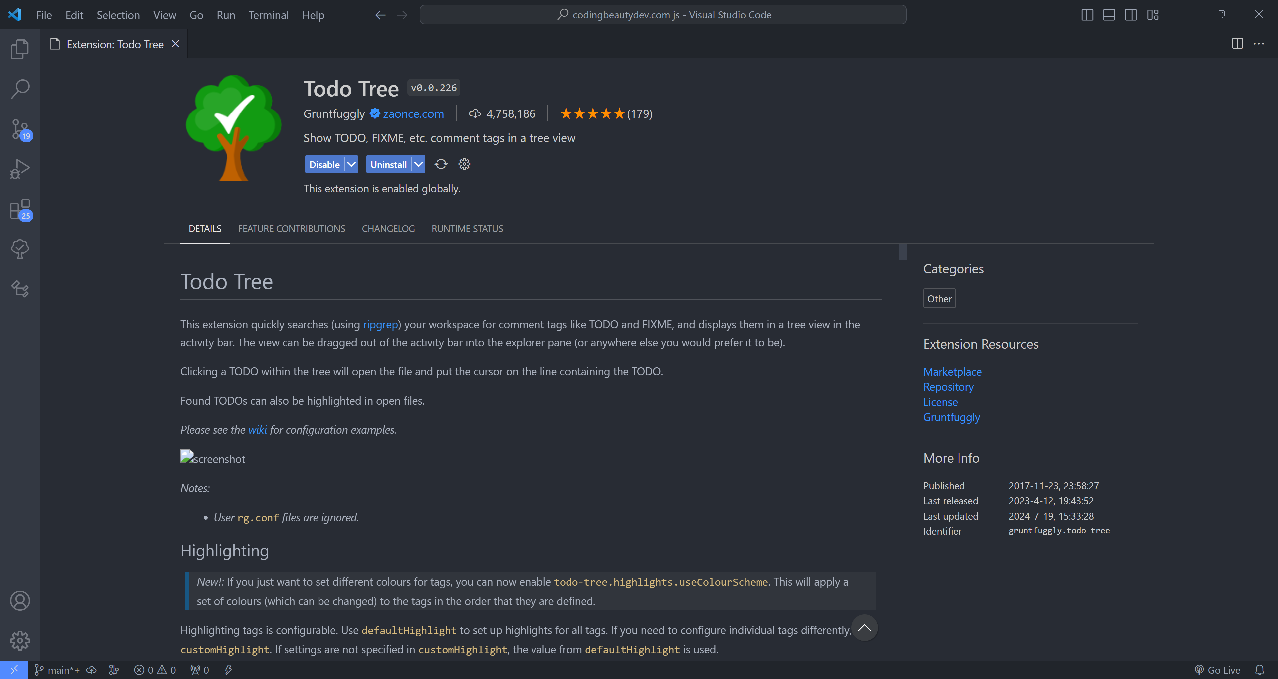Open the Disable dropdown arrow
This screenshot has height=679, width=1278.
coord(352,164)
